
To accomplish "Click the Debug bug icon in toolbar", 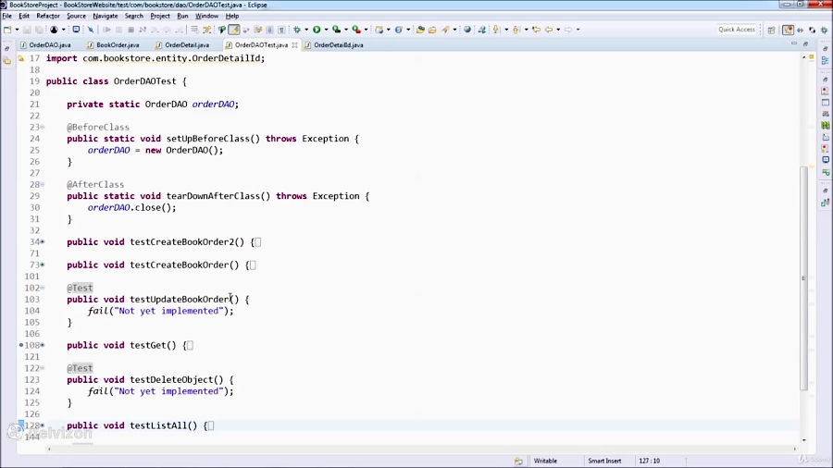I will [297, 30].
